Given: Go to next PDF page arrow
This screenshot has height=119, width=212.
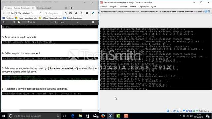Looking at the screenshot, I should (x=19, y=22).
